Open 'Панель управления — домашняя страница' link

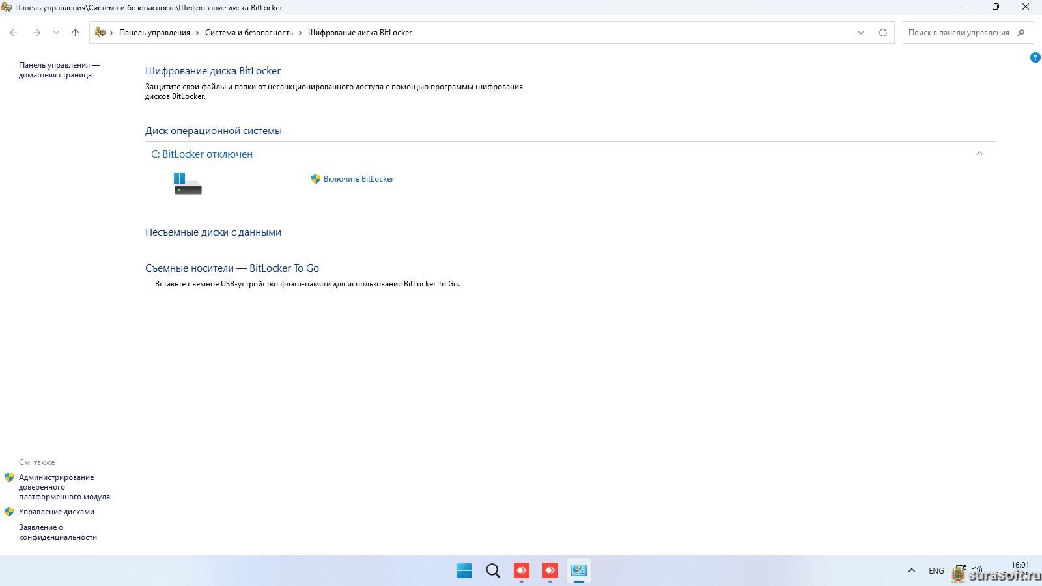tap(59, 70)
